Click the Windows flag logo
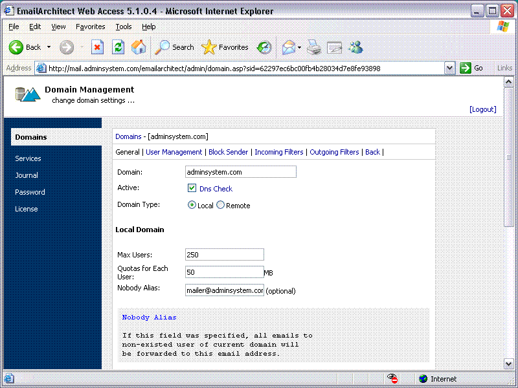 click(x=503, y=27)
